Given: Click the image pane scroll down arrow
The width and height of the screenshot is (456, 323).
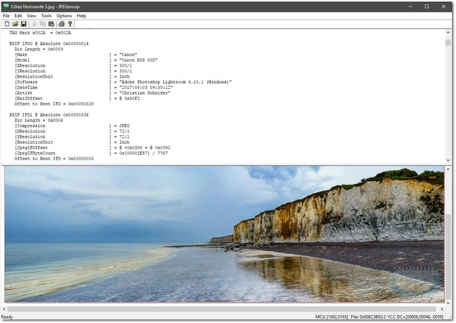Looking at the screenshot, I should coord(448,303).
